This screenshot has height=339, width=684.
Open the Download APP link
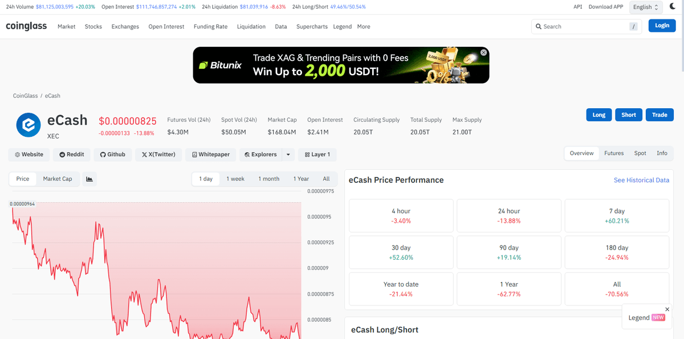(x=606, y=7)
